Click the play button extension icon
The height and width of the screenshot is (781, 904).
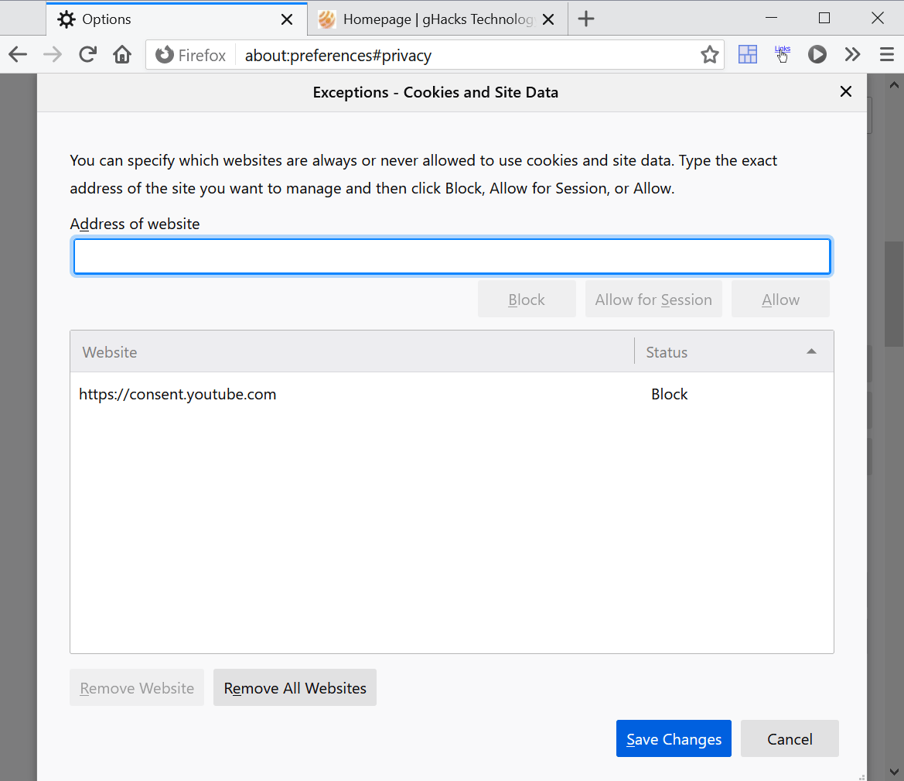(817, 54)
